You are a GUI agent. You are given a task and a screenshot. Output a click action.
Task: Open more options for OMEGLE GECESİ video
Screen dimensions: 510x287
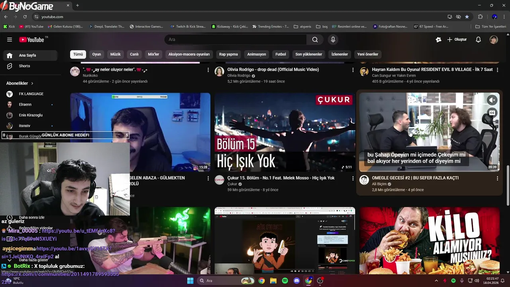point(497,178)
